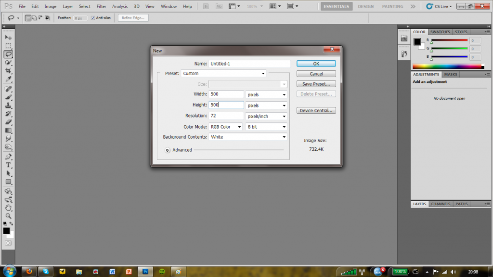Click Cancel in the New dialog
Screen dimensions: 493x277
316,74
